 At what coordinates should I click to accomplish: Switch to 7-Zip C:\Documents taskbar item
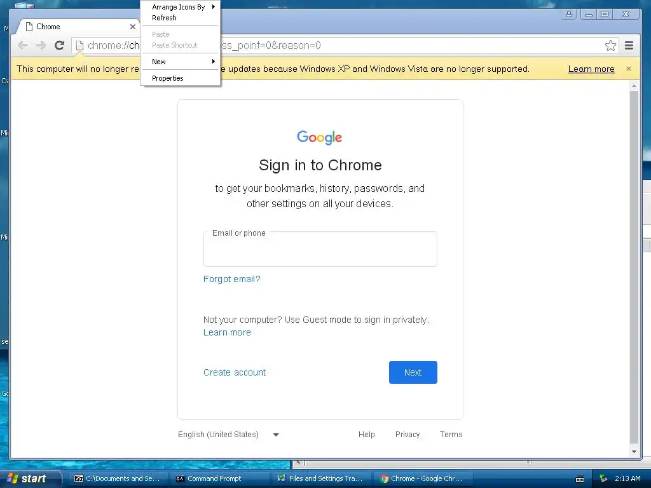coord(117,478)
